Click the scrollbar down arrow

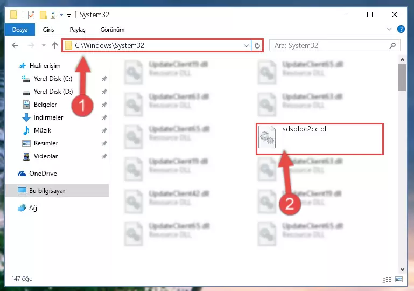402,269
